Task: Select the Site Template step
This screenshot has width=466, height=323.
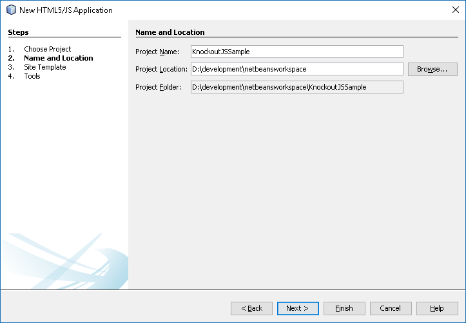Action: pos(45,67)
